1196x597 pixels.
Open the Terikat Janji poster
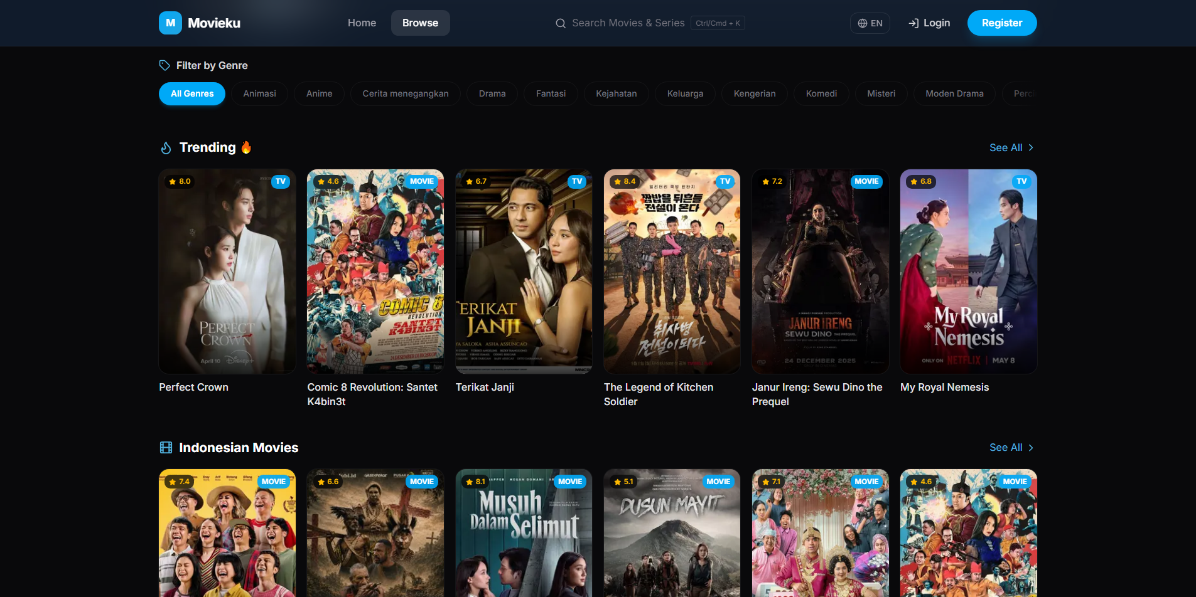[x=524, y=272]
